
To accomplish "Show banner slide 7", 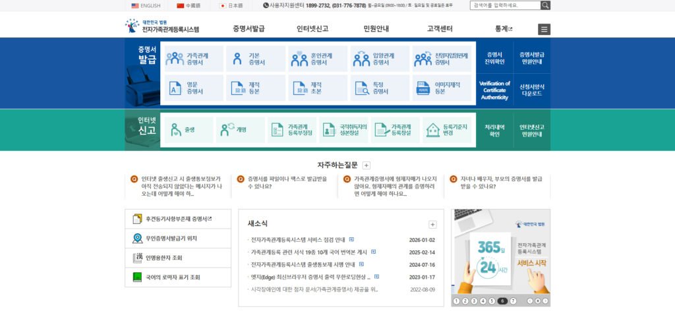I will point(513,301).
